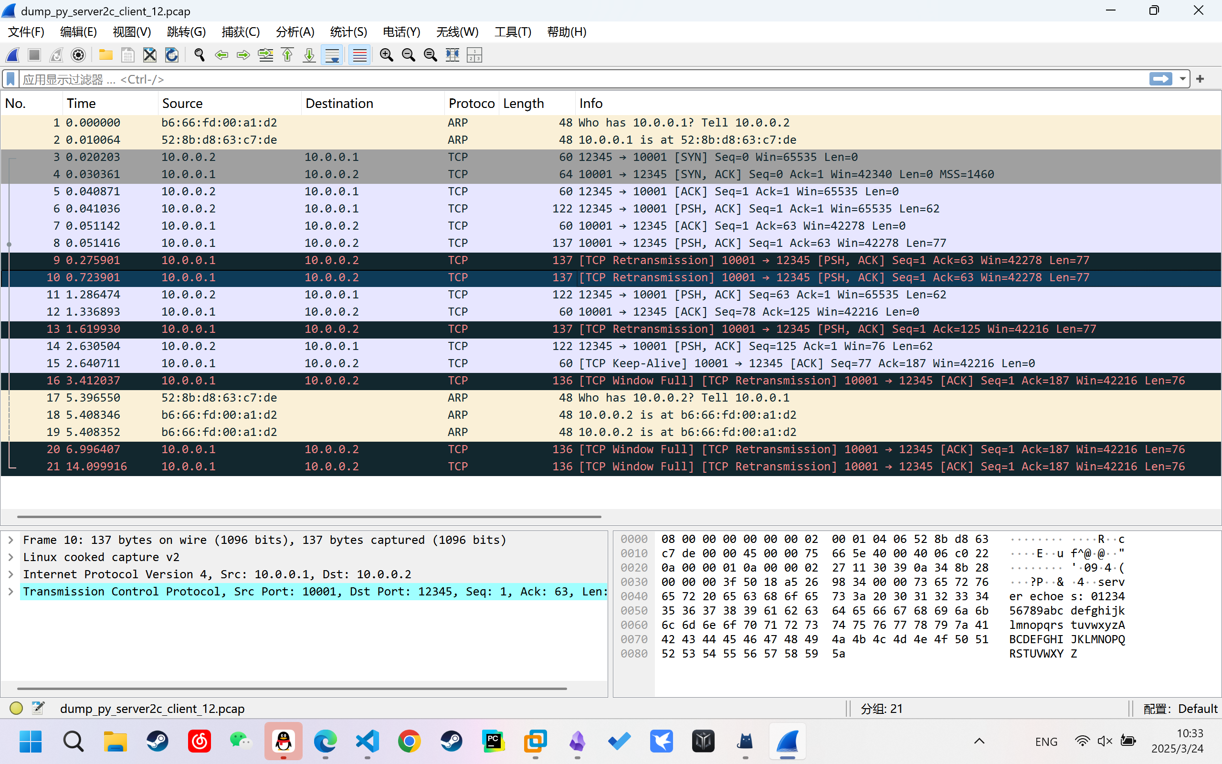Select packet 3 SYN row
1222x764 pixels.
click(611, 157)
